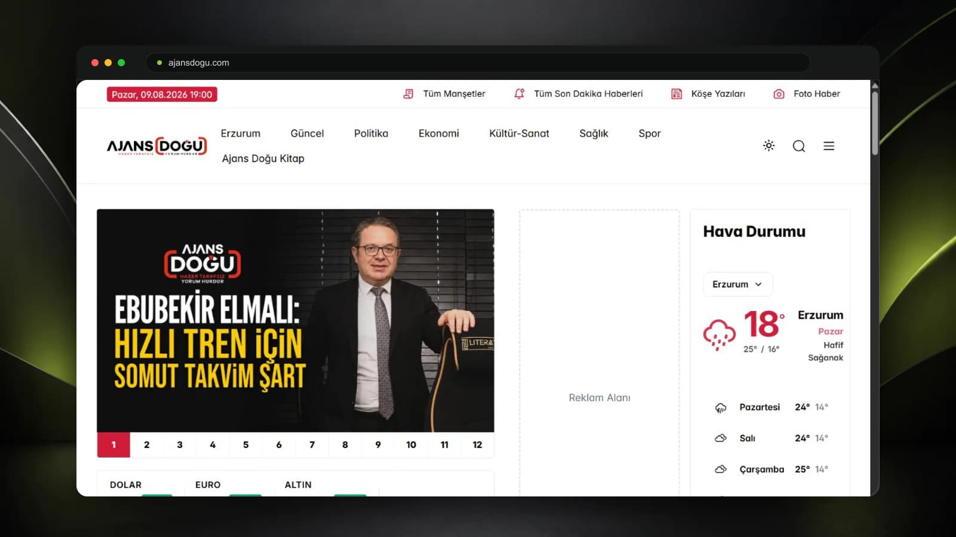Click Çarşamba forecast cloud icon
This screenshot has height=537, width=956.
pos(721,469)
